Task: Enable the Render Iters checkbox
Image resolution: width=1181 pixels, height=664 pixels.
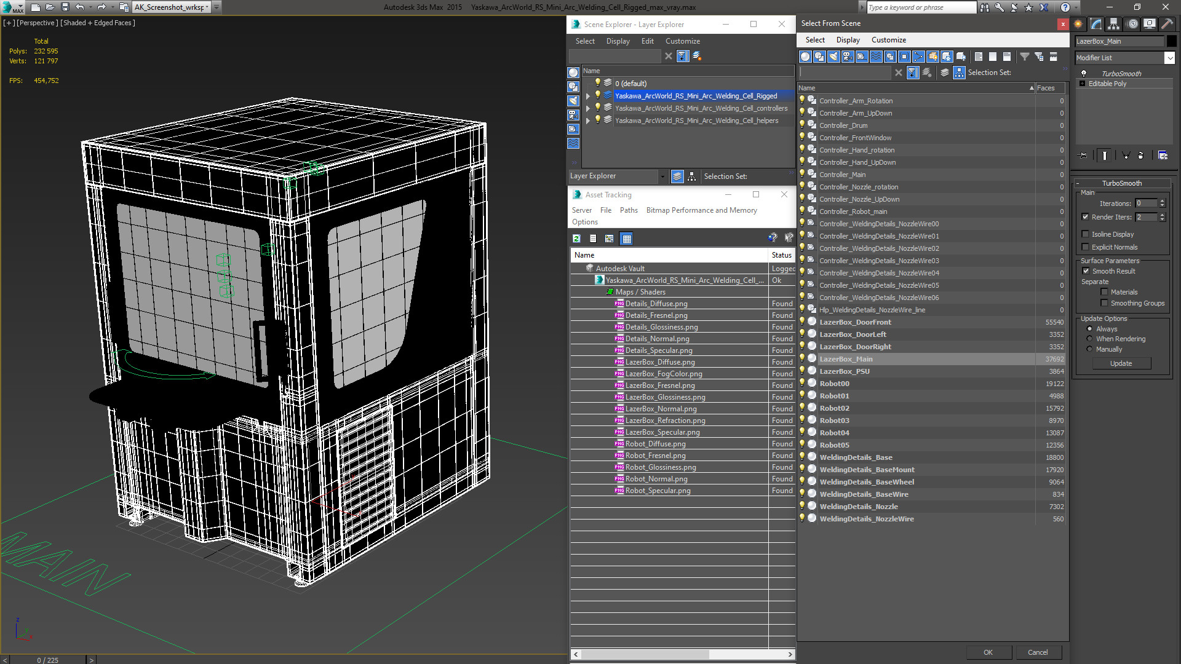Action: pyautogui.click(x=1085, y=217)
